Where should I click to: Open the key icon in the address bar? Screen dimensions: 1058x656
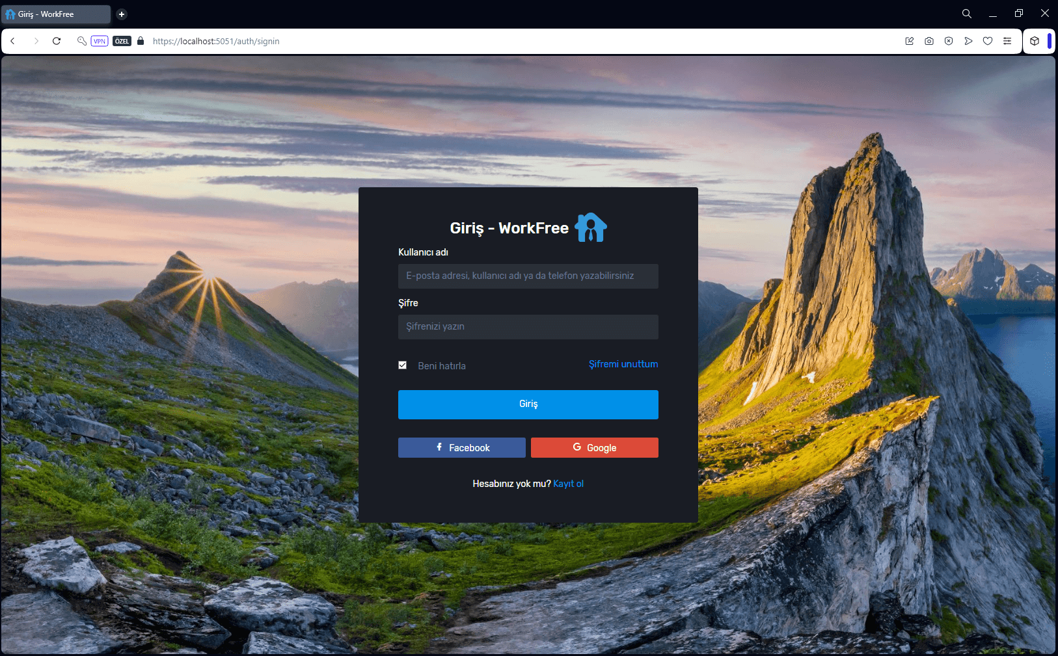[x=82, y=41]
